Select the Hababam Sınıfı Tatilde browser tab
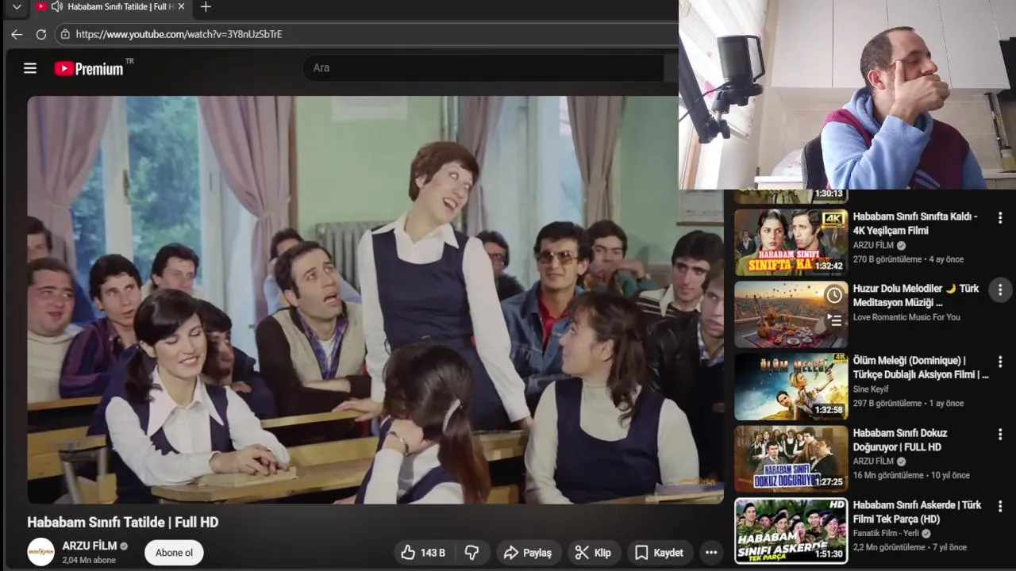Screen dimensions: 1016x571 point(111,6)
